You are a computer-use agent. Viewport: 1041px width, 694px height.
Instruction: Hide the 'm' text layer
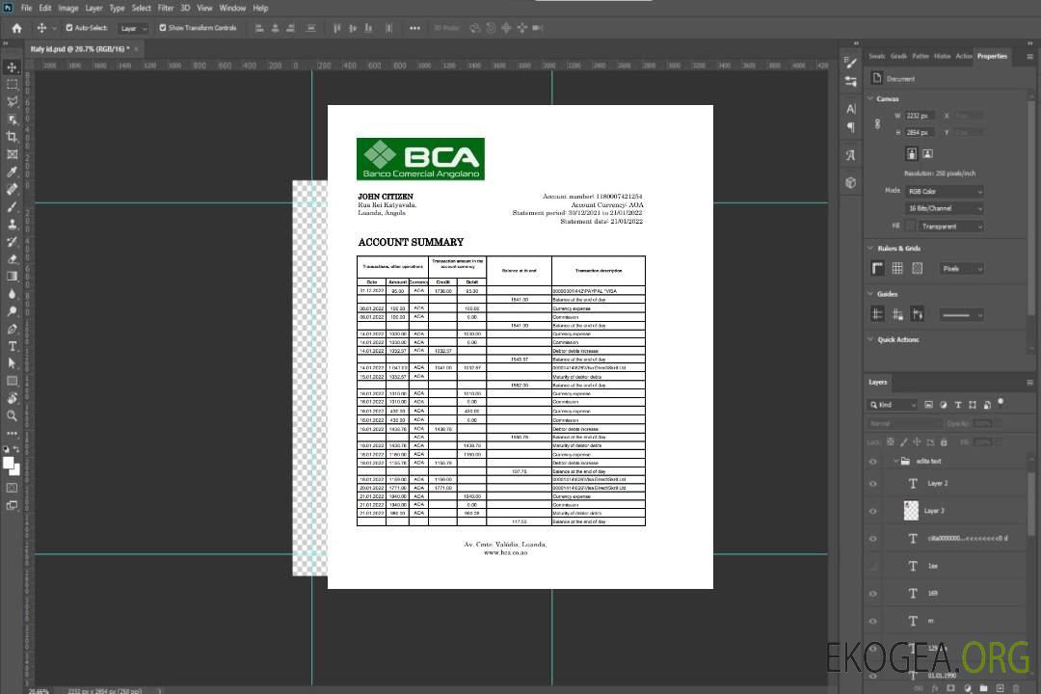coord(873,621)
